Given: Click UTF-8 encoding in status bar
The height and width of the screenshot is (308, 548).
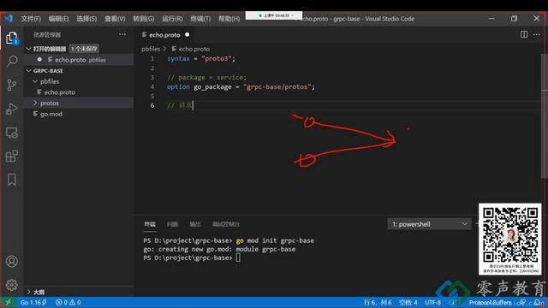Looking at the screenshot, I should (x=432, y=302).
